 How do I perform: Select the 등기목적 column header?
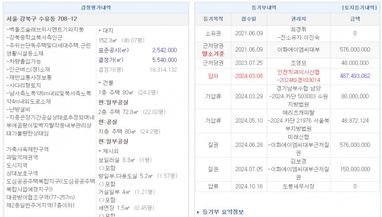click(213, 19)
